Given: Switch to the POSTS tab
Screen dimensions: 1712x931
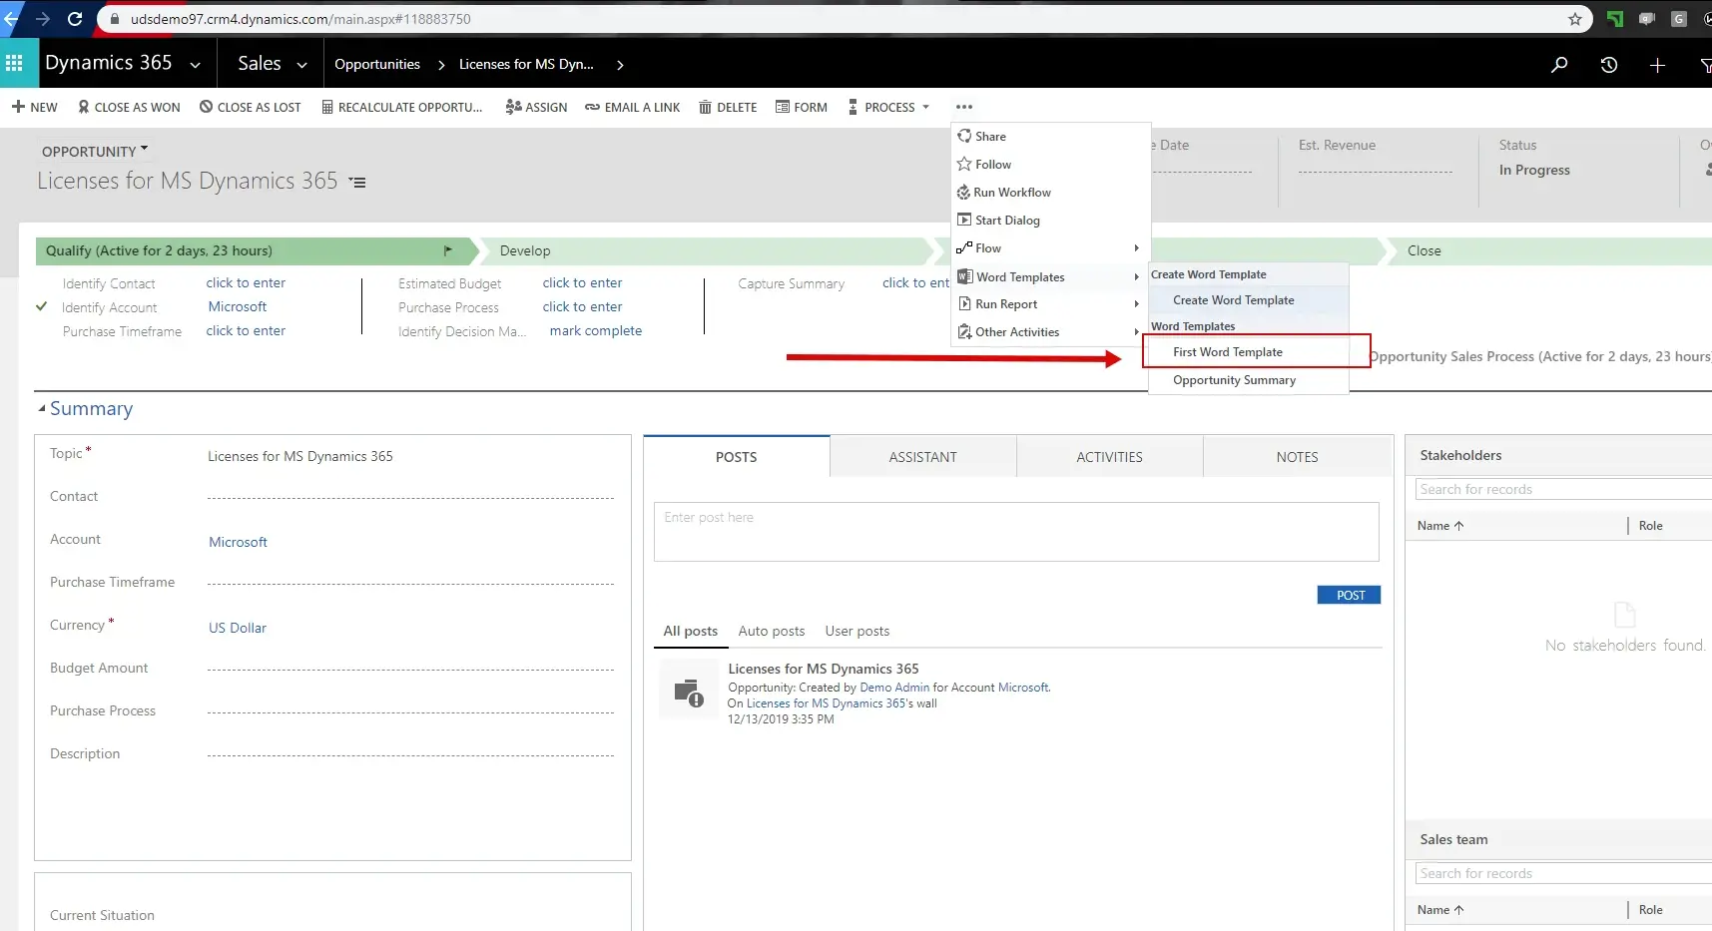Looking at the screenshot, I should click(x=737, y=456).
